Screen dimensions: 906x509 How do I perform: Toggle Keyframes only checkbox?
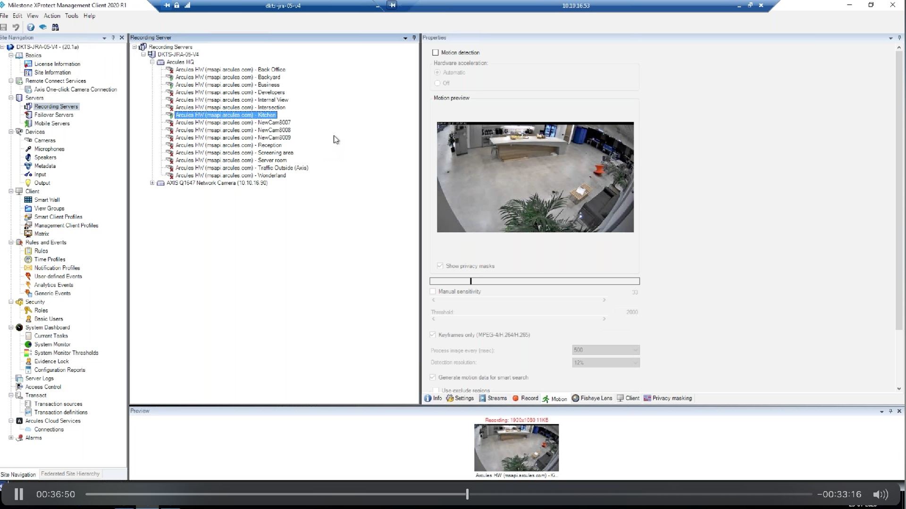pyautogui.click(x=433, y=335)
